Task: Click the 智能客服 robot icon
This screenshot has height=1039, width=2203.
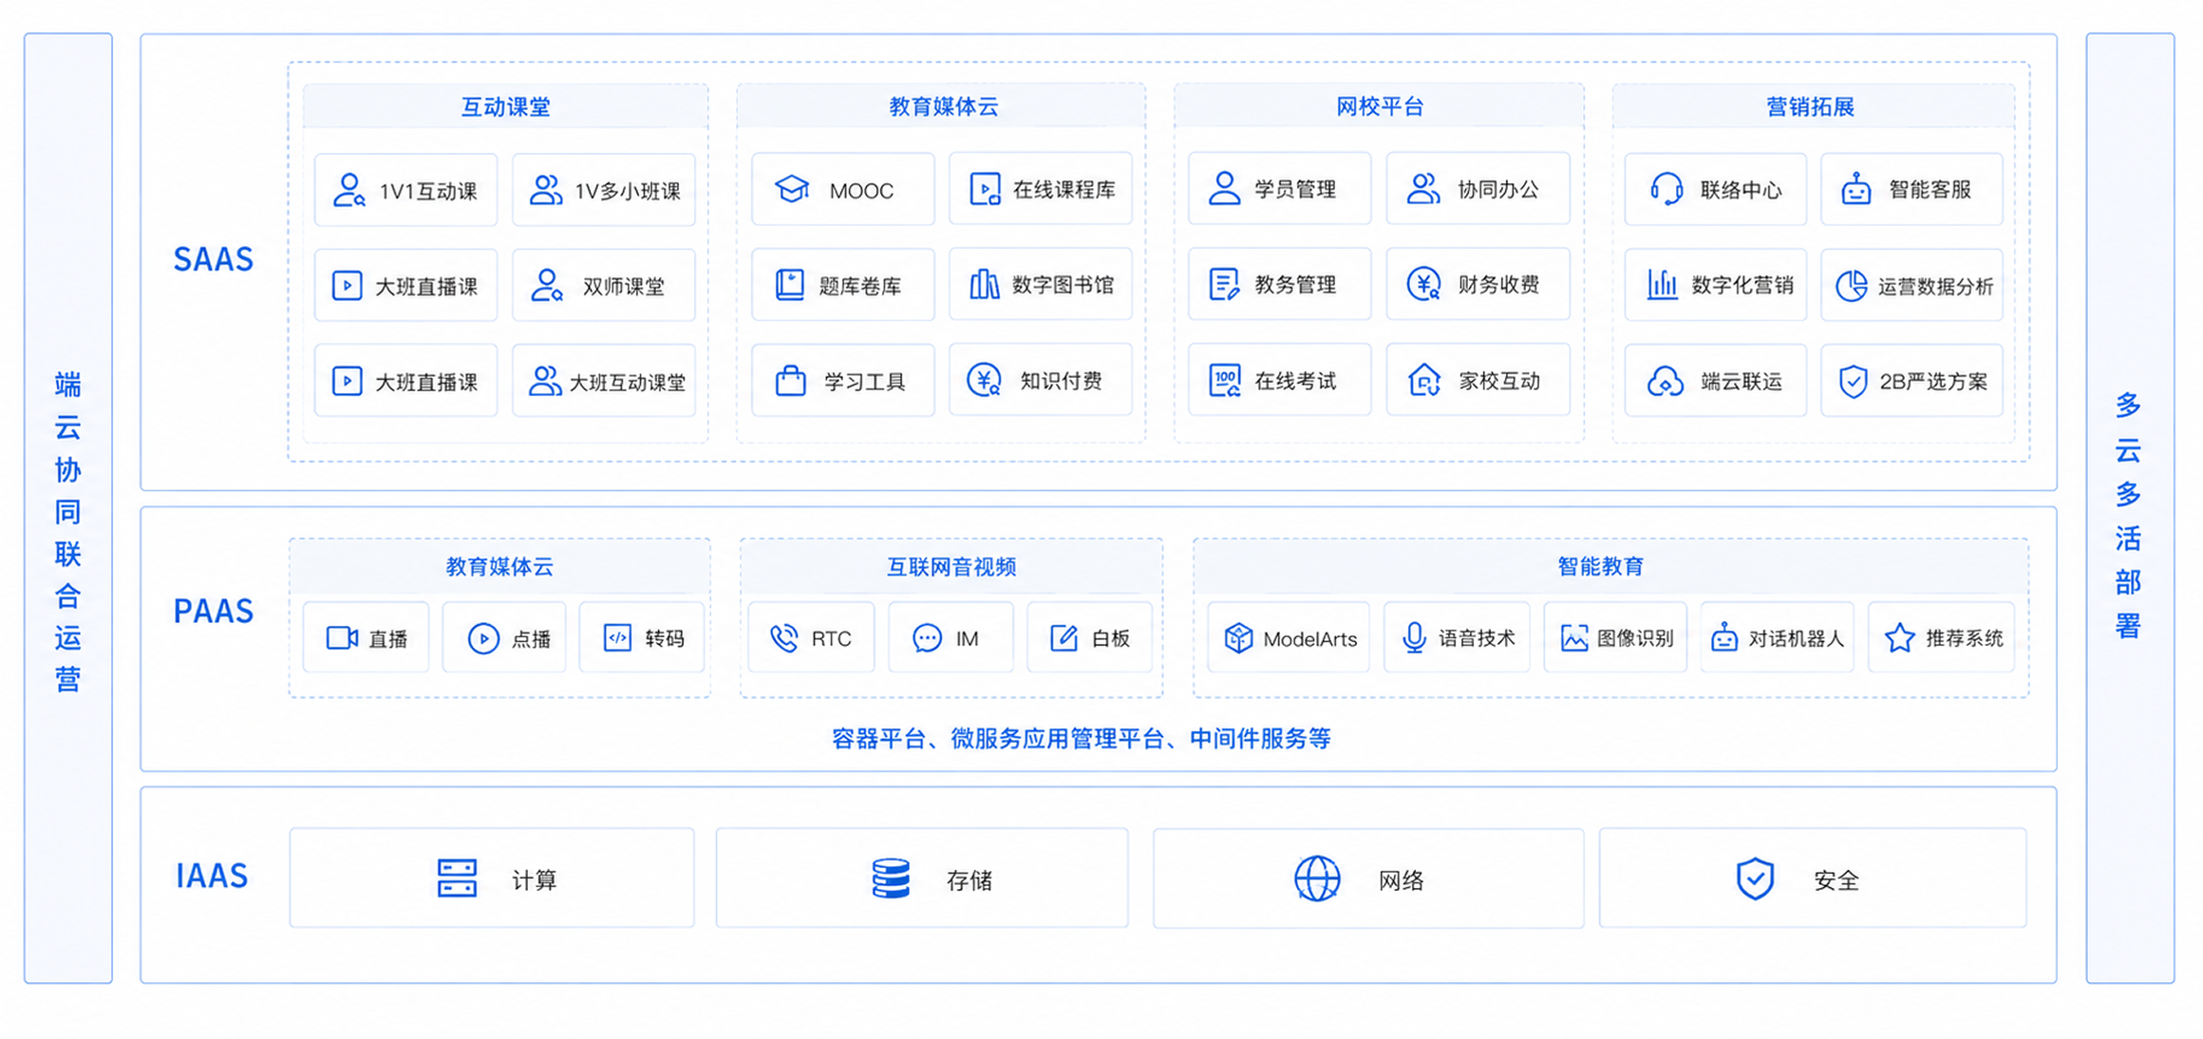Action: pos(1855,189)
